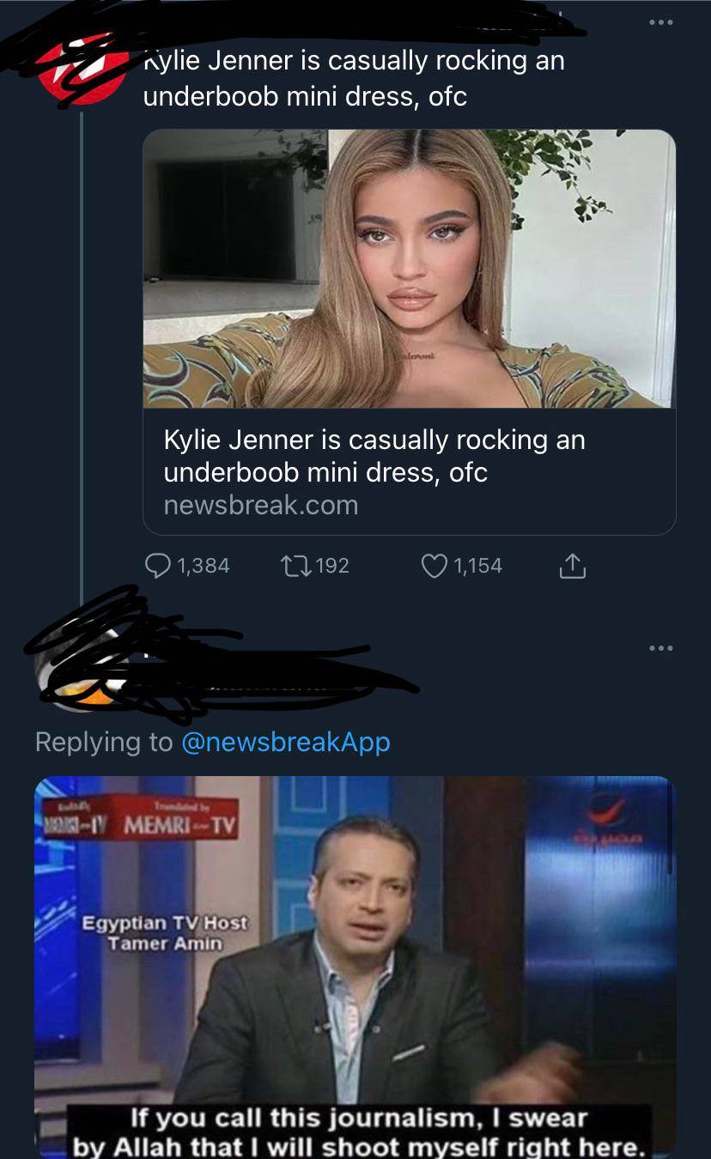Click the top tweet's body text

point(353,78)
